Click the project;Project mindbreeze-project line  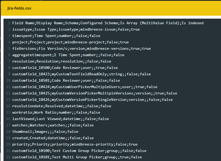tap(70, 42)
